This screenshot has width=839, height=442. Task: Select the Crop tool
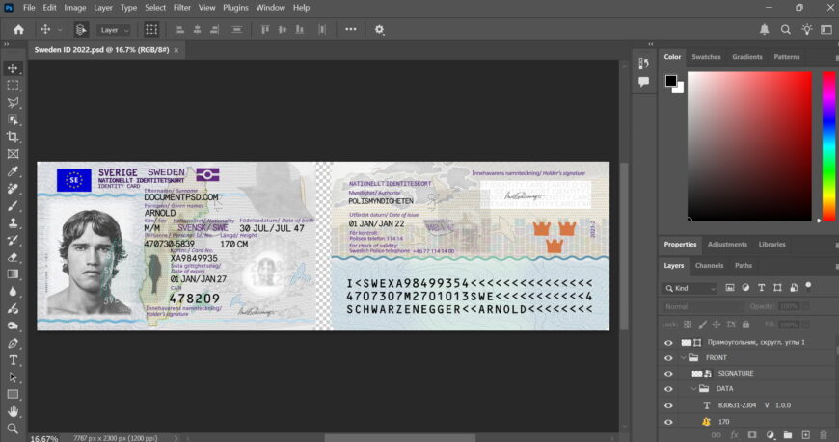click(x=13, y=137)
